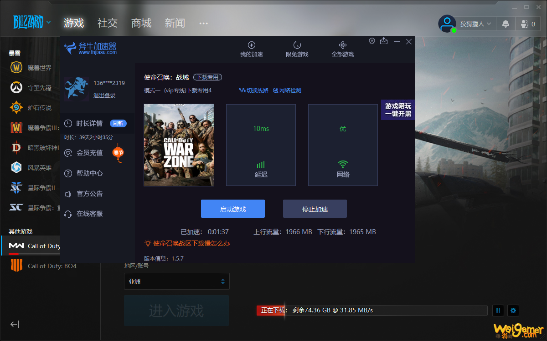The height and width of the screenshot is (341, 547).
Task: Click the 停止加速 button
Action: (315, 209)
